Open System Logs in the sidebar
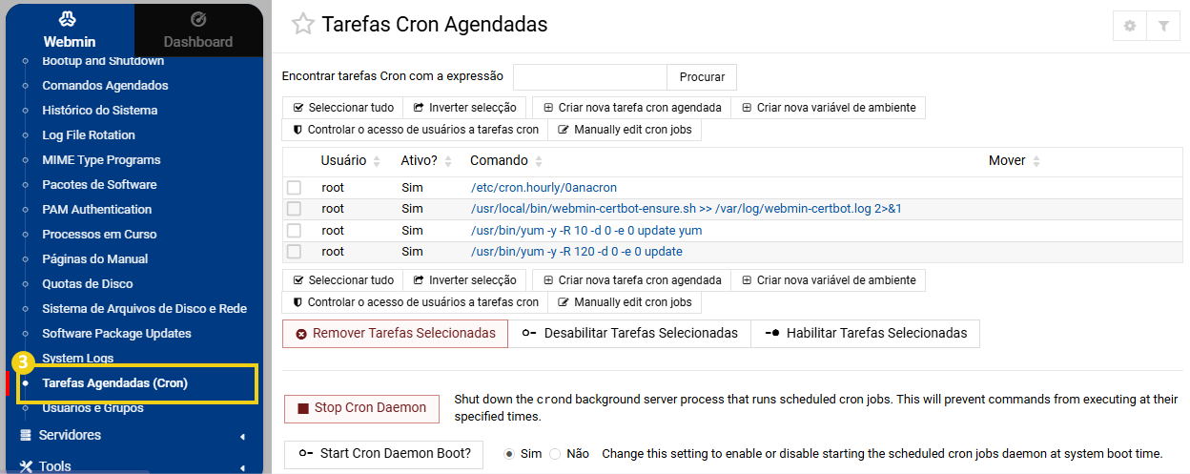This screenshot has height=474, width=1190. [77, 359]
